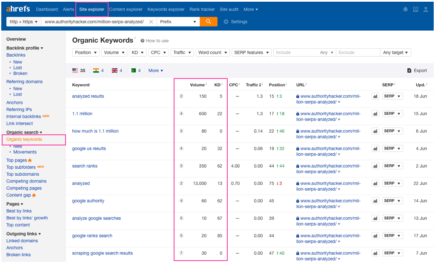Click the United States flag filter
Image resolution: width=435 pixels, height=264 pixels.
[x=75, y=71]
